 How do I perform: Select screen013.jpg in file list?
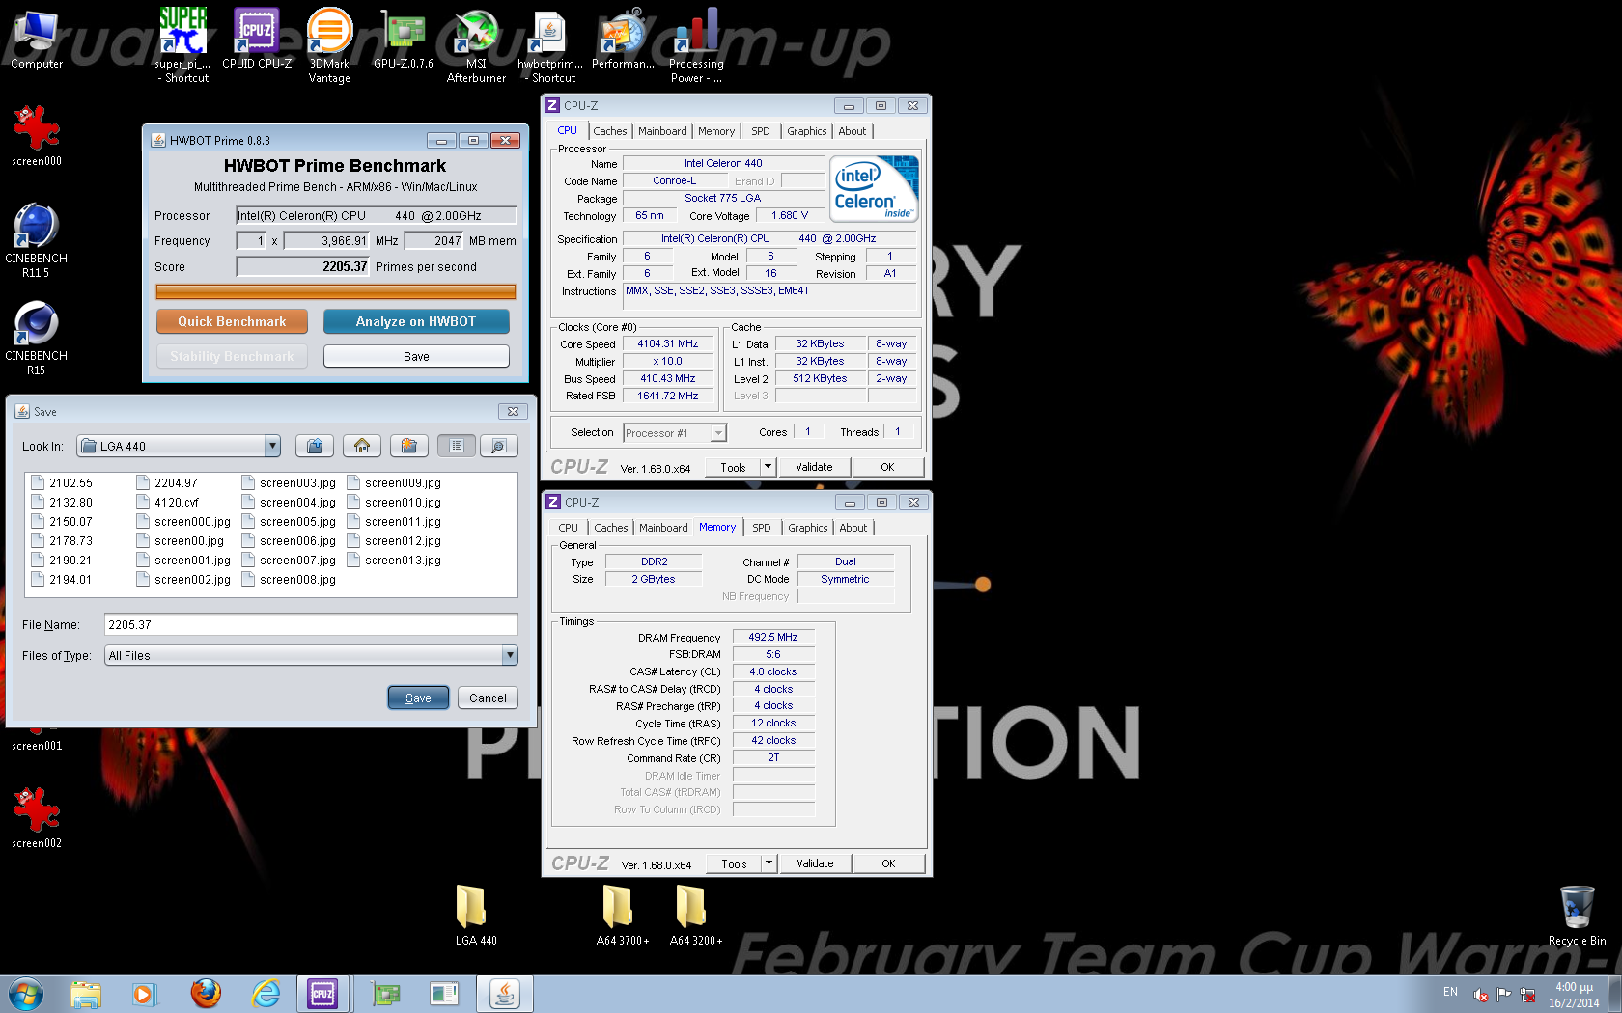point(394,561)
